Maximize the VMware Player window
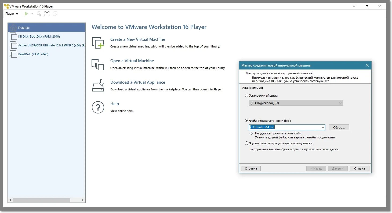 coord(367,6)
